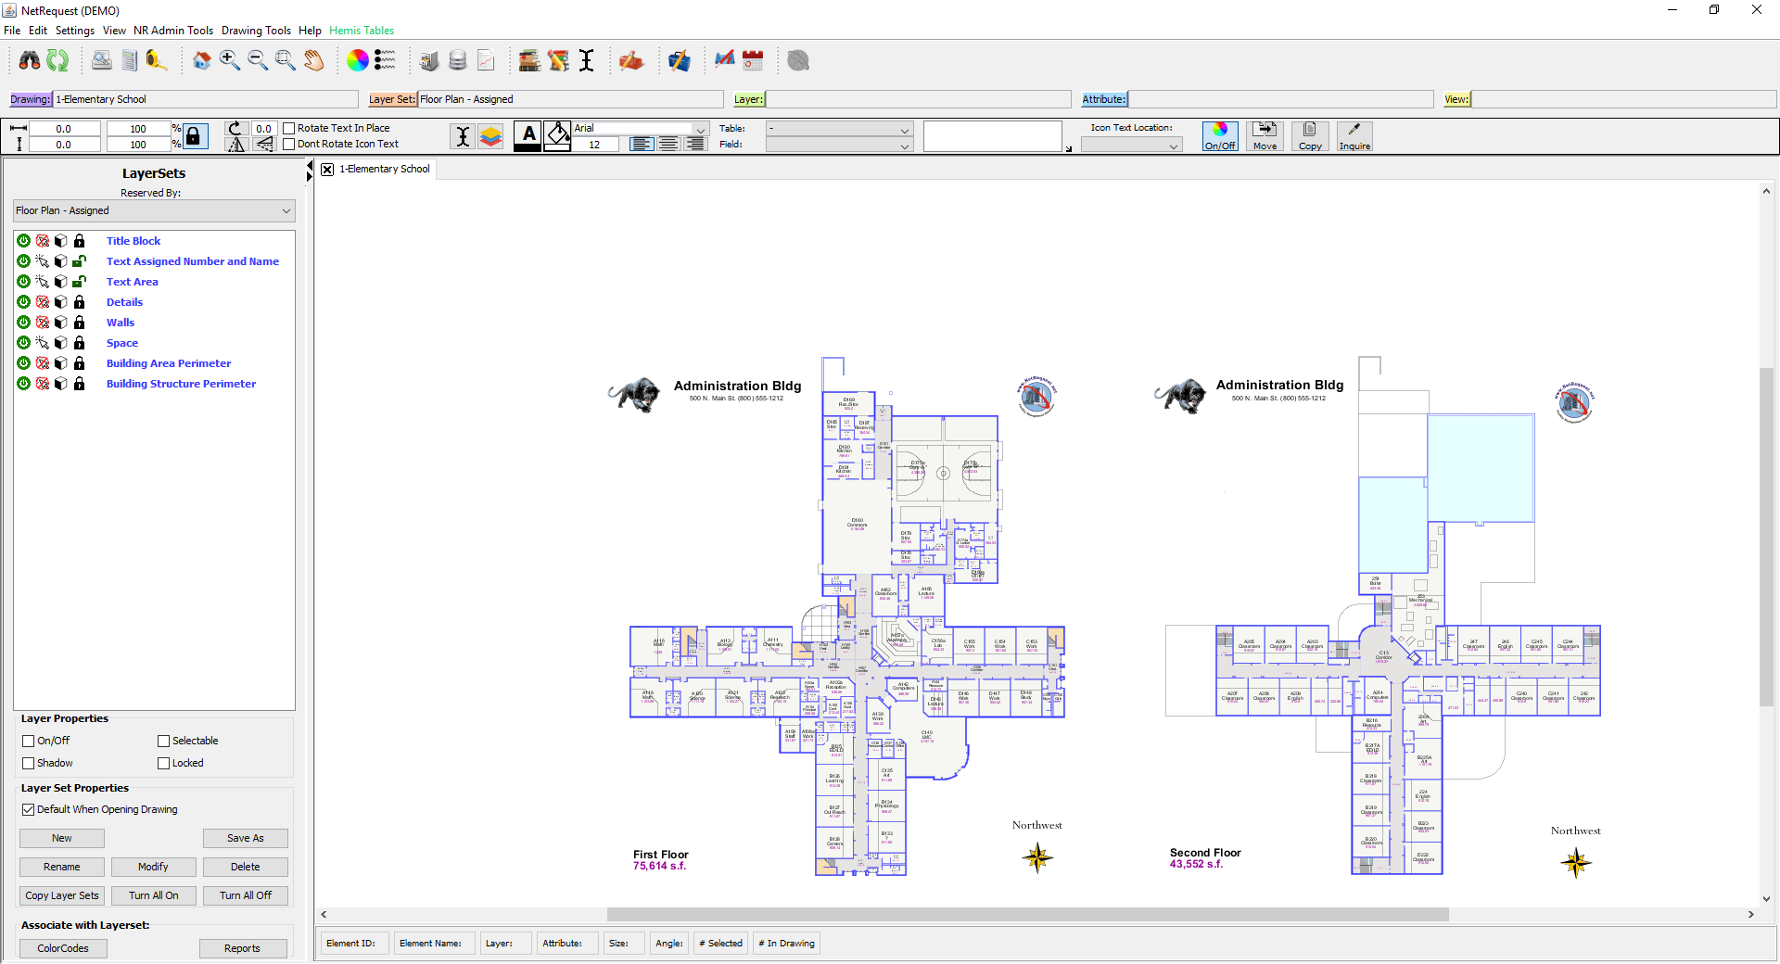Toggle Title Block layer power icon

[x=24, y=241]
